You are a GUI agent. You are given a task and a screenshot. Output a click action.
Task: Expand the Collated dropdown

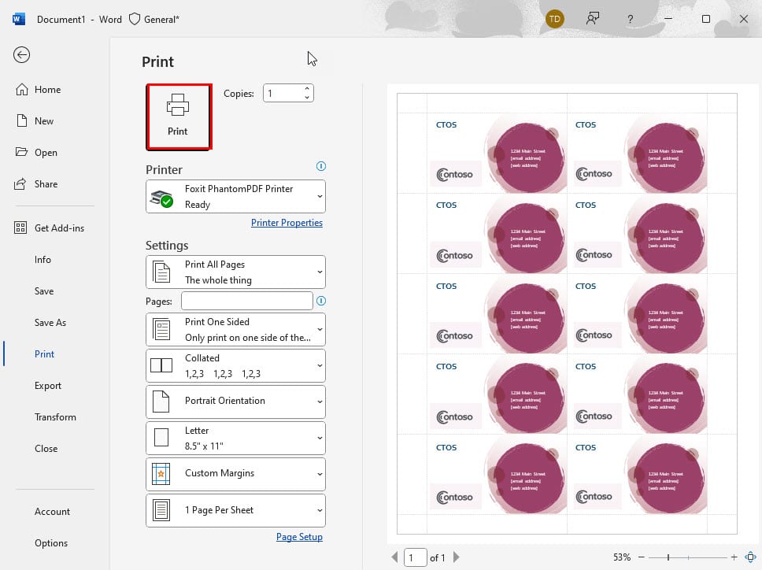pyautogui.click(x=235, y=366)
